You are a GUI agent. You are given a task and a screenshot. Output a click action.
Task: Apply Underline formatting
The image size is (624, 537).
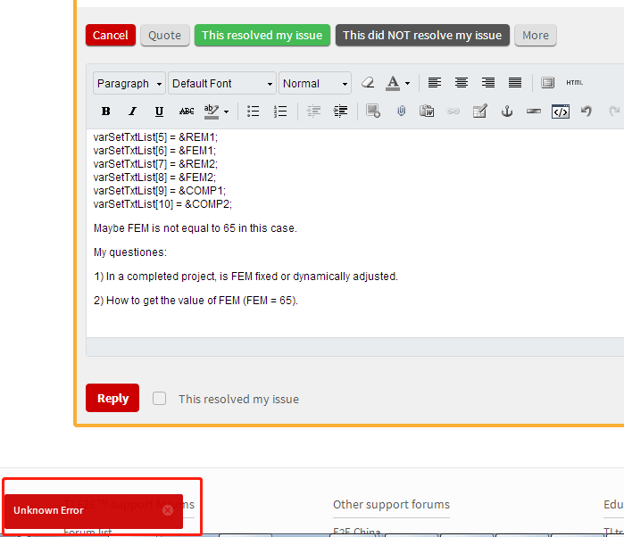(x=159, y=112)
